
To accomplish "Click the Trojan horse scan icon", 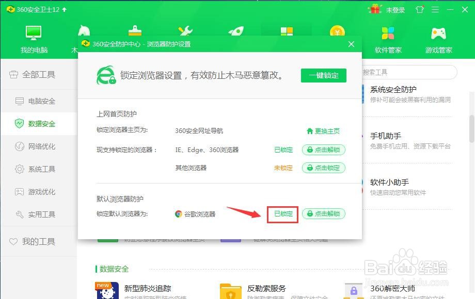I will click(84, 30).
